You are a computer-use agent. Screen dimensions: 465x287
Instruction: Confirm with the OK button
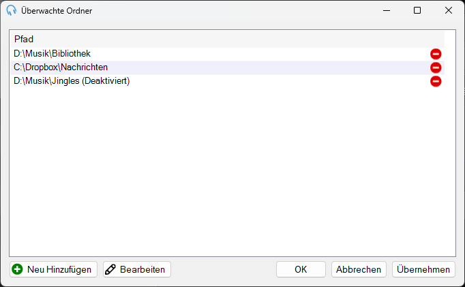301,269
